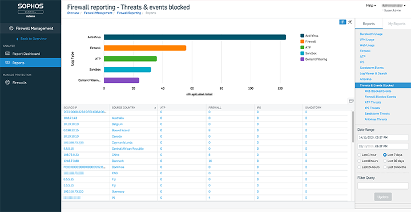Click the Back to Overview arrow
The image size is (411, 212).
click(17, 39)
